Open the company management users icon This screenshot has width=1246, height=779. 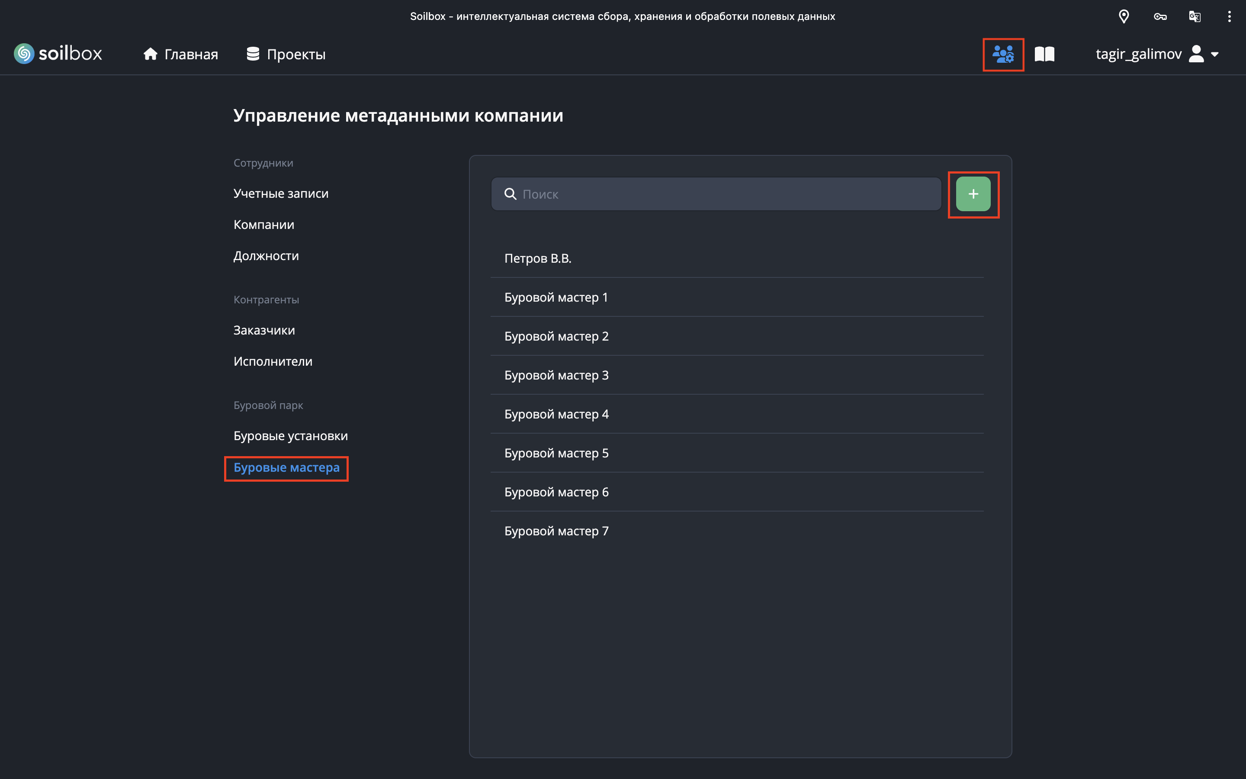[1002, 54]
